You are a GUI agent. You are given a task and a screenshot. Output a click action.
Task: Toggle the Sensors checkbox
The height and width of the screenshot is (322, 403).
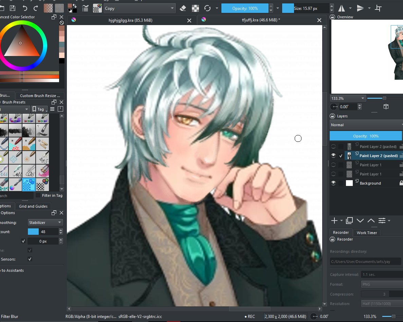click(30, 259)
